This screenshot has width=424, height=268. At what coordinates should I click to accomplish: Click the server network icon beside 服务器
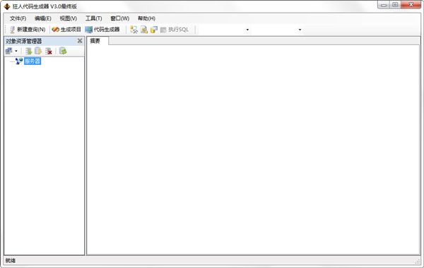19,61
